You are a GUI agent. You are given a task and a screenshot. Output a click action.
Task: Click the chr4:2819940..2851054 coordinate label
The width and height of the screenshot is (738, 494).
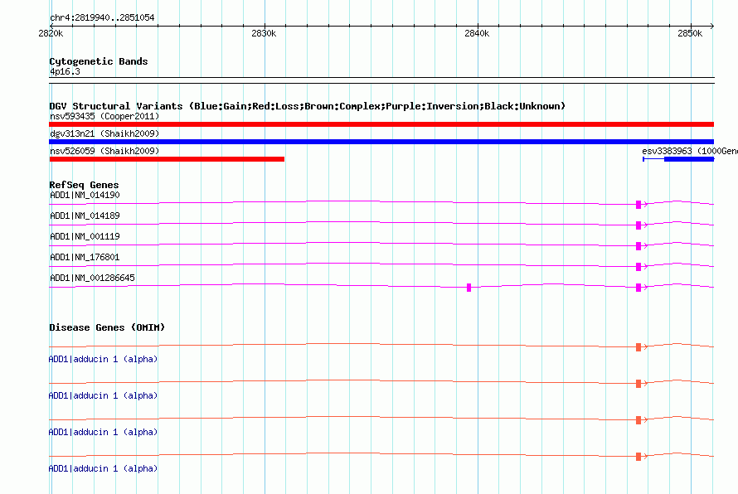pyautogui.click(x=102, y=17)
